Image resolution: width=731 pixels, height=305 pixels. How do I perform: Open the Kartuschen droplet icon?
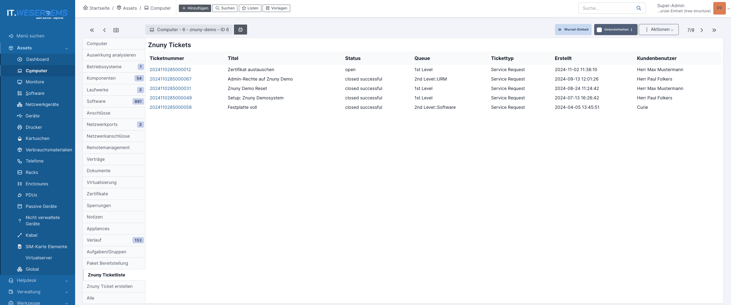pos(20,139)
